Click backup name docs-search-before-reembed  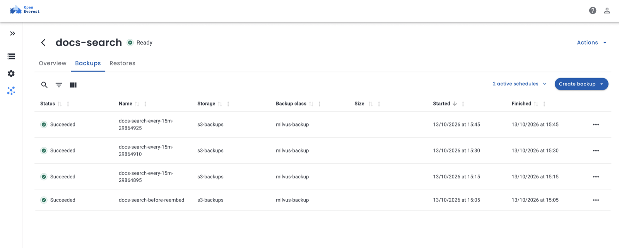151,200
